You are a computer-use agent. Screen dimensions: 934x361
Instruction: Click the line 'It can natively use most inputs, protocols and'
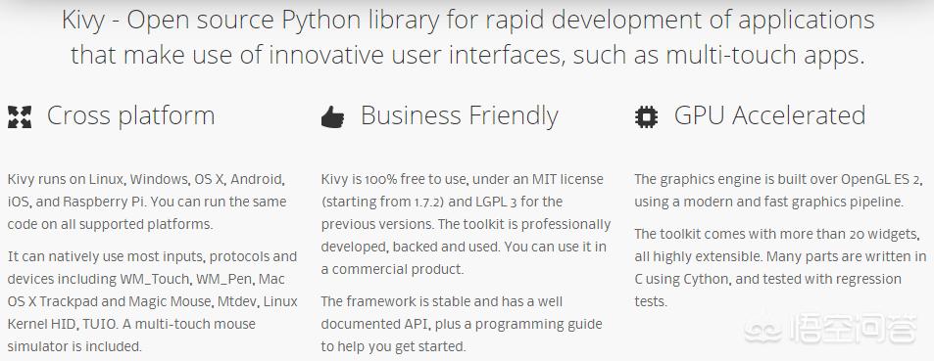[152, 257]
